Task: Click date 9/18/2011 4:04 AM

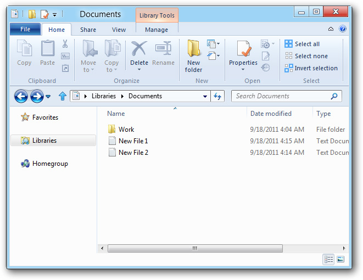Action: coord(277,130)
